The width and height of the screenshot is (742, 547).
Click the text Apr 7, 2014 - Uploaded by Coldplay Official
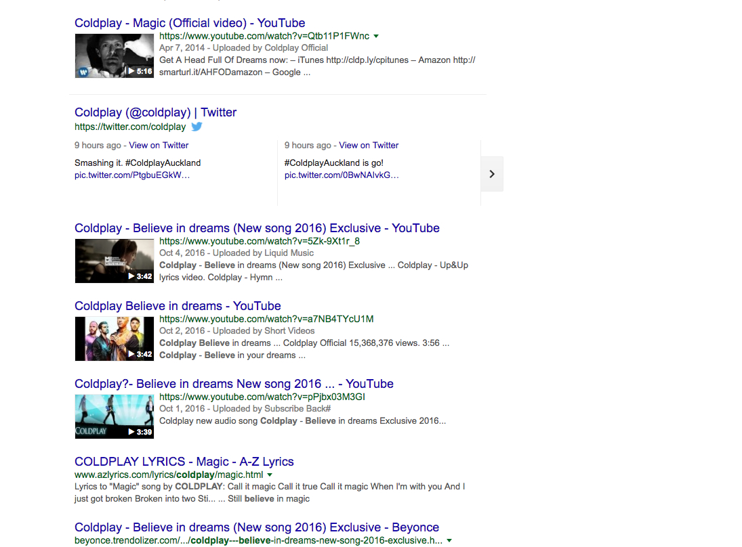tap(244, 48)
